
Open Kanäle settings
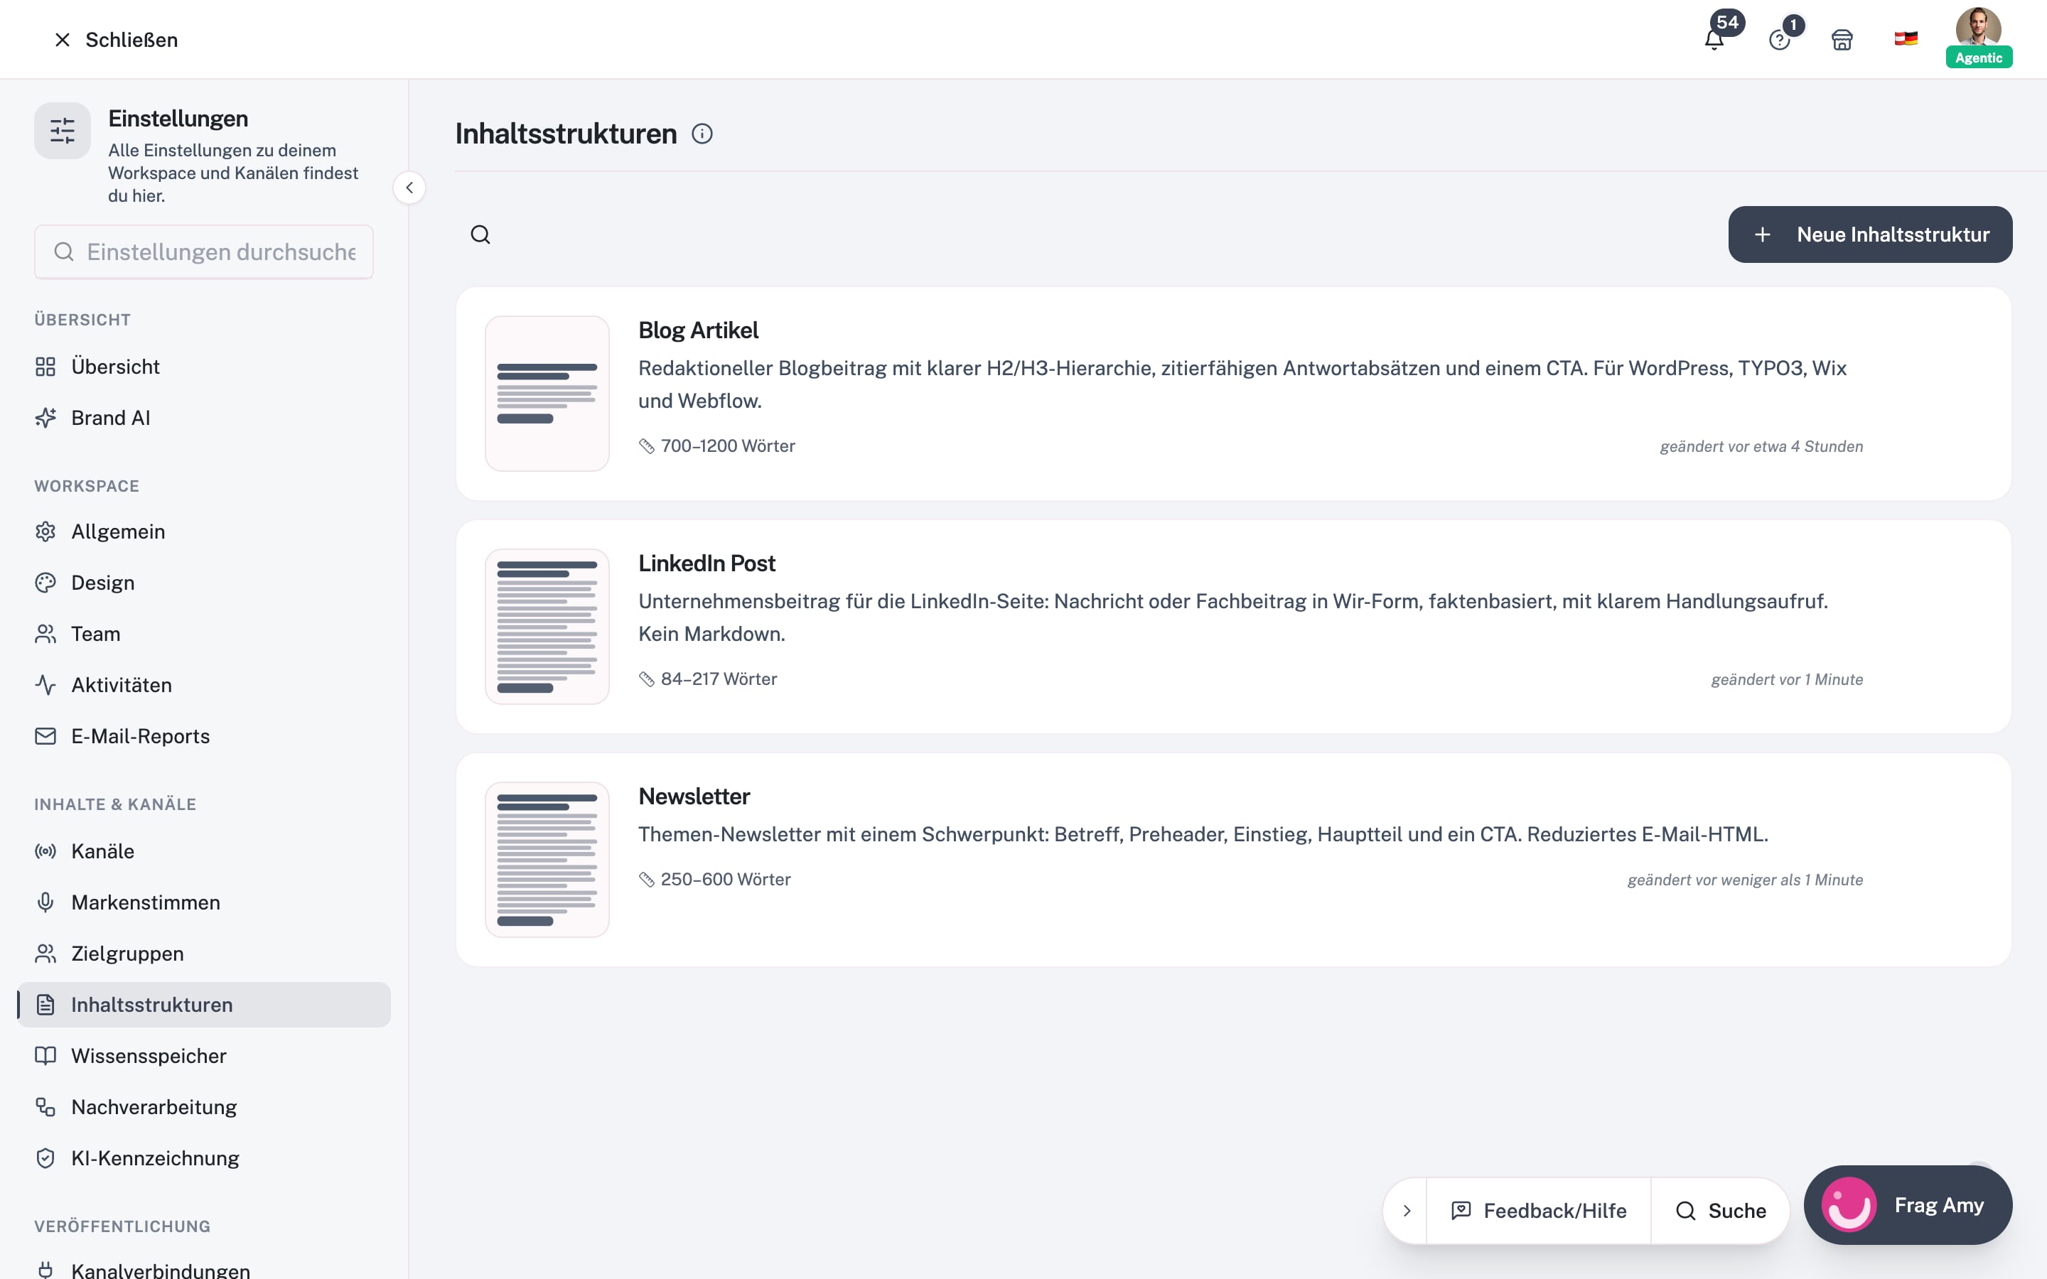click(204, 851)
